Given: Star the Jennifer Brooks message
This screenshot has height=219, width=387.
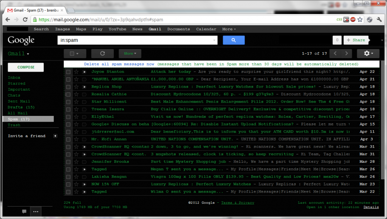Looking at the screenshot, I should coord(76,162).
